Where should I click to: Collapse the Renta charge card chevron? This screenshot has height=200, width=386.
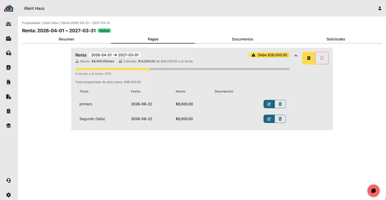[x=296, y=56]
